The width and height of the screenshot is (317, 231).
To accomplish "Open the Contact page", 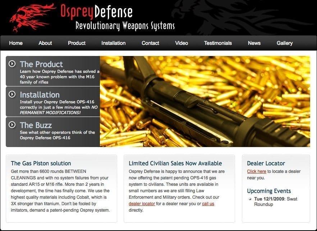I will pos(150,43).
